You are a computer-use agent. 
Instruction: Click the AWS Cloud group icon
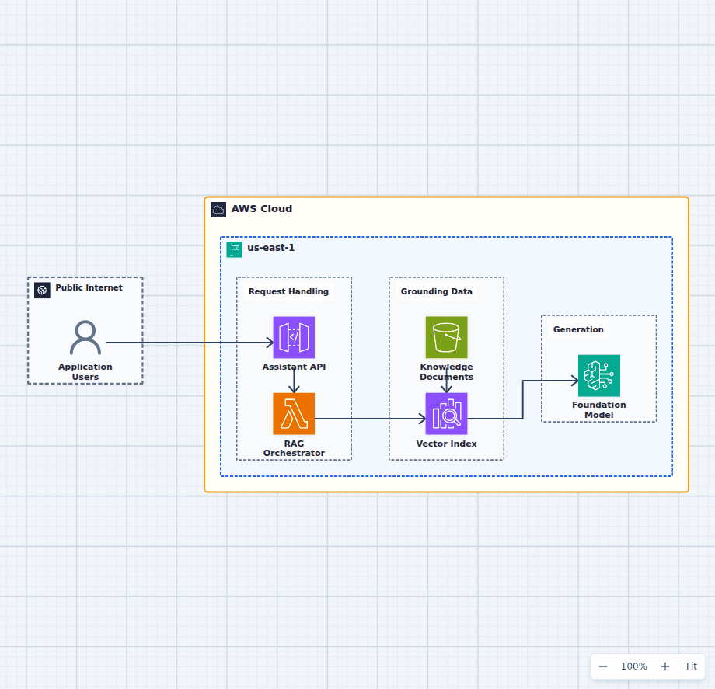click(x=218, y=210)
